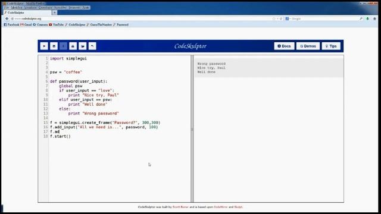The height and width of the screenshot is (214, 381).
Task: Open the Aiuto menu
Action: [x=86, y=8]
